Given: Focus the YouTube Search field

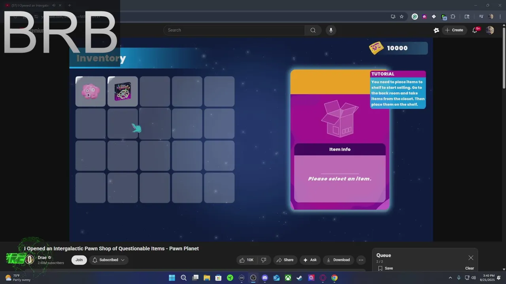Looking at the screenshot, I should tap(234, 30).
